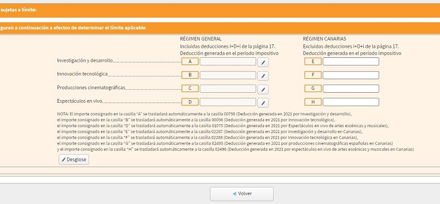Click the note line mentioning casilla 02496
Screen dimensions: 440x204
pyautogui.click(x=235, y=149)
